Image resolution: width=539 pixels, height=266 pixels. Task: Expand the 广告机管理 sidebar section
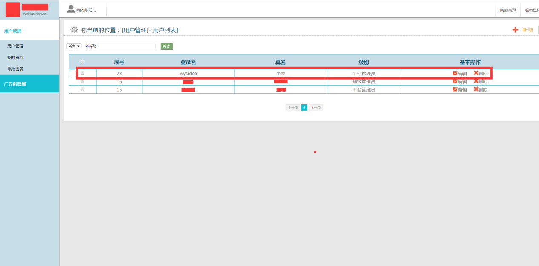tap(15, 83)
